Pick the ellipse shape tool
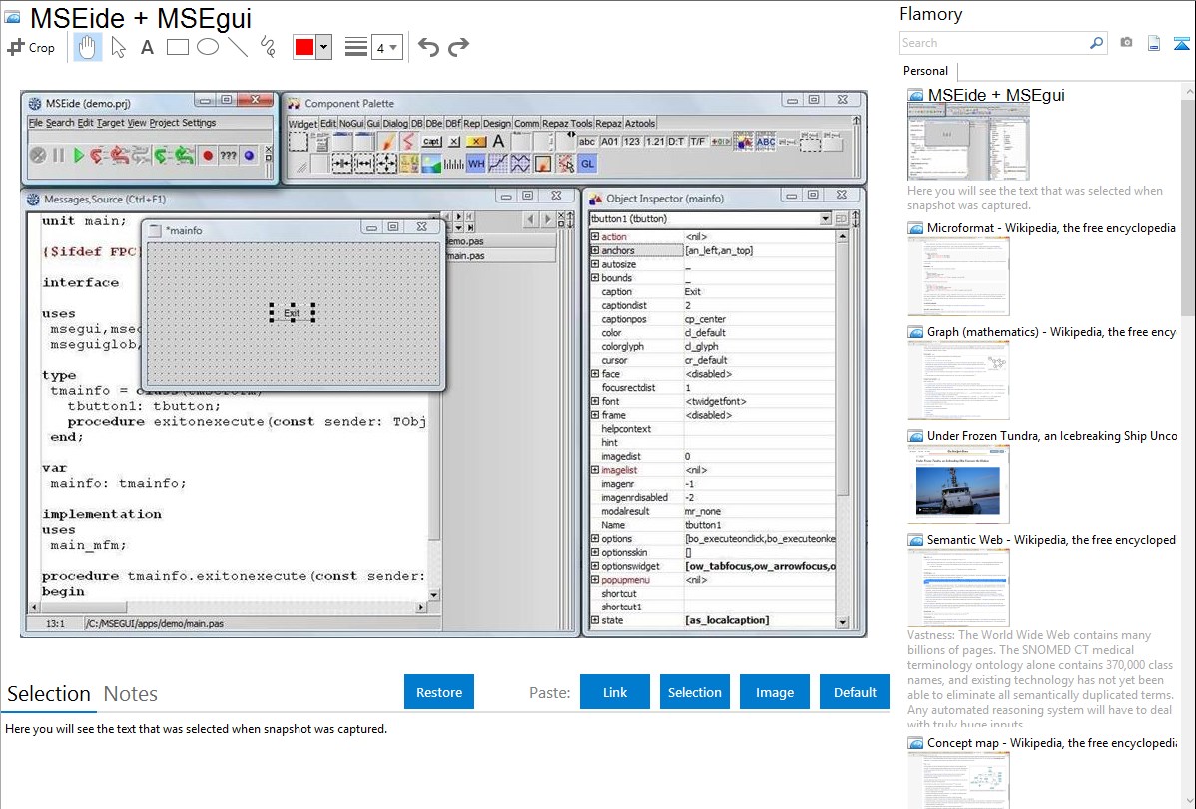1196x809 pixels. (x=207, y=47)
